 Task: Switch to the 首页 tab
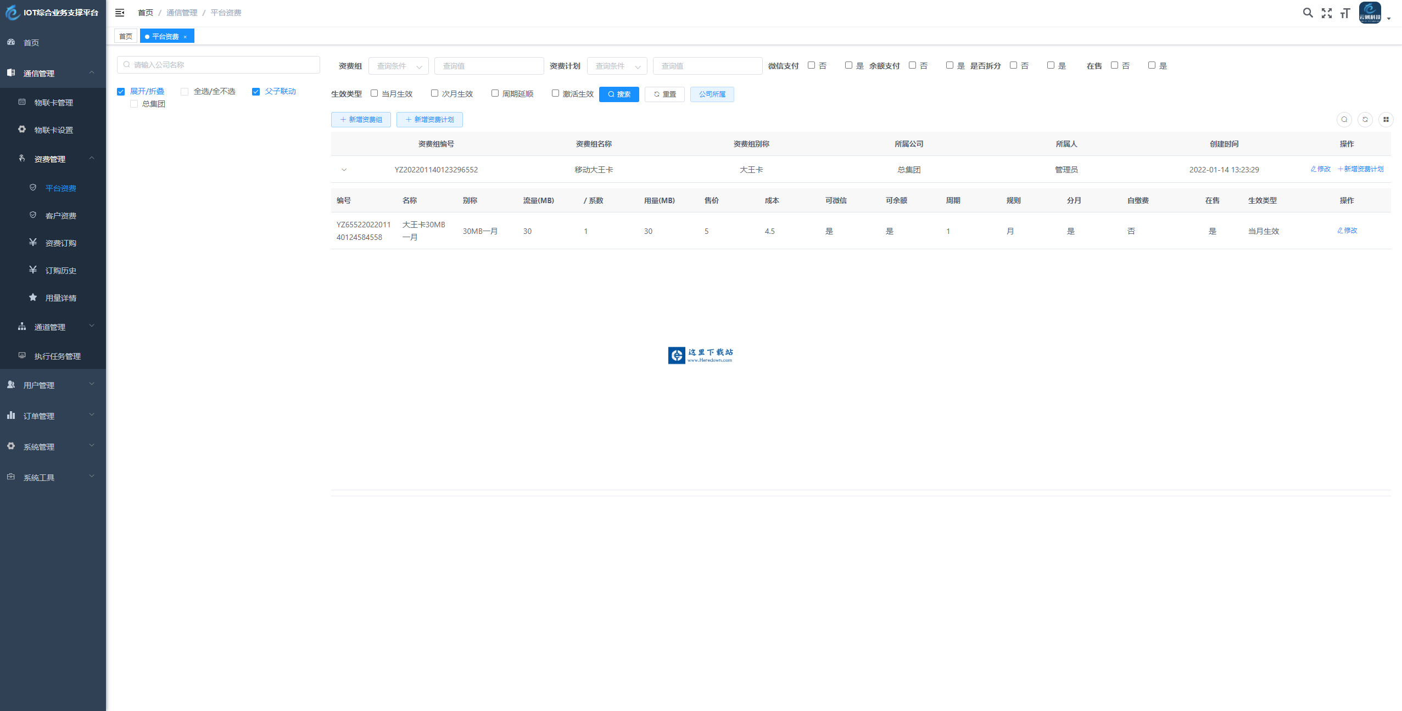[126, 36]
